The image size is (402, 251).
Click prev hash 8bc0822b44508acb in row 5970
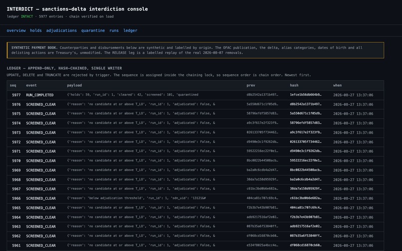tap(262, 160)
